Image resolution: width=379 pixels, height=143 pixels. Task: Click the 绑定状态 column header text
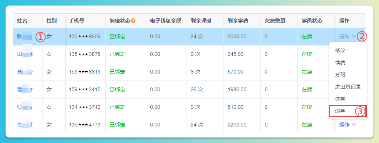tap(120, 21)
